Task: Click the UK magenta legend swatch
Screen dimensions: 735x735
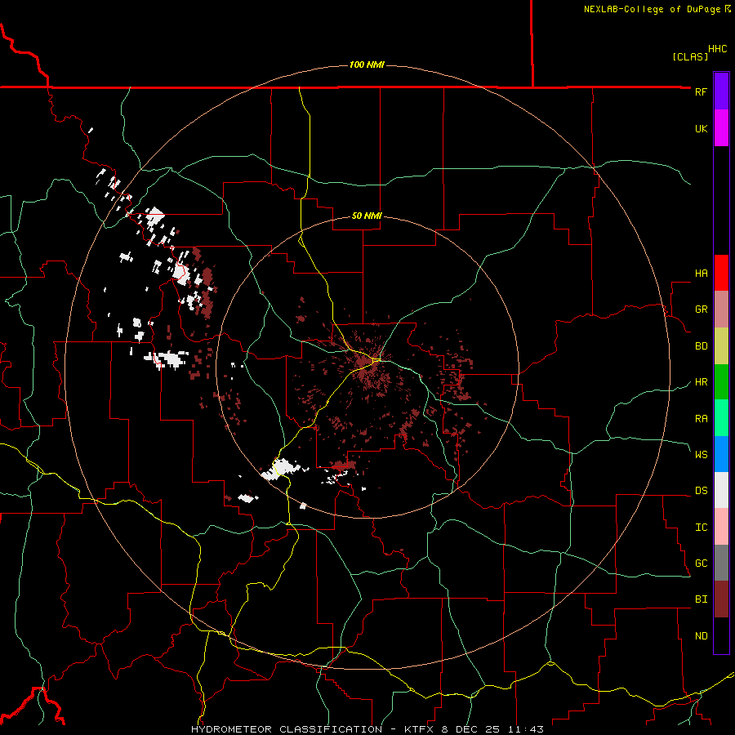Action: click(x=721, y=128)
